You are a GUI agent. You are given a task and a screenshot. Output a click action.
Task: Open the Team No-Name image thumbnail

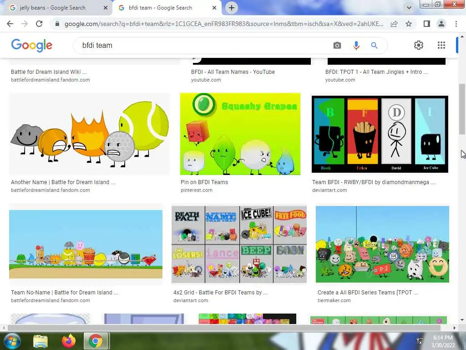86,244
